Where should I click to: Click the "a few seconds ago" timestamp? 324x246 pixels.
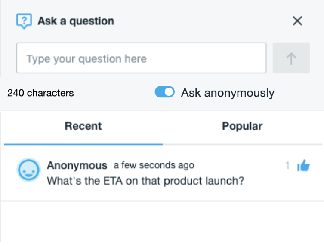click(x=154, y=165)
